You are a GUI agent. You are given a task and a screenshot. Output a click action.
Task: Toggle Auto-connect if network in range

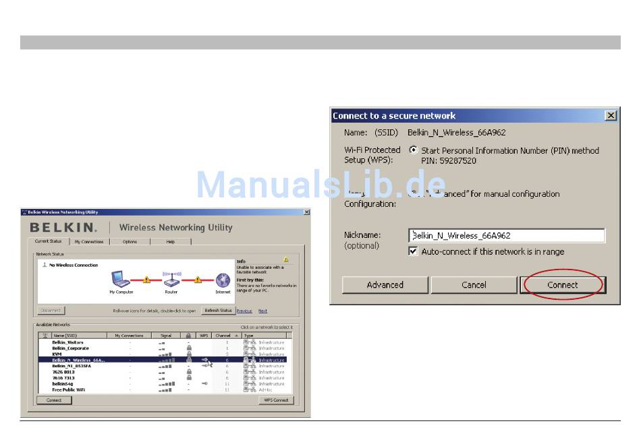pyautogui.click(x=414, y=251)
